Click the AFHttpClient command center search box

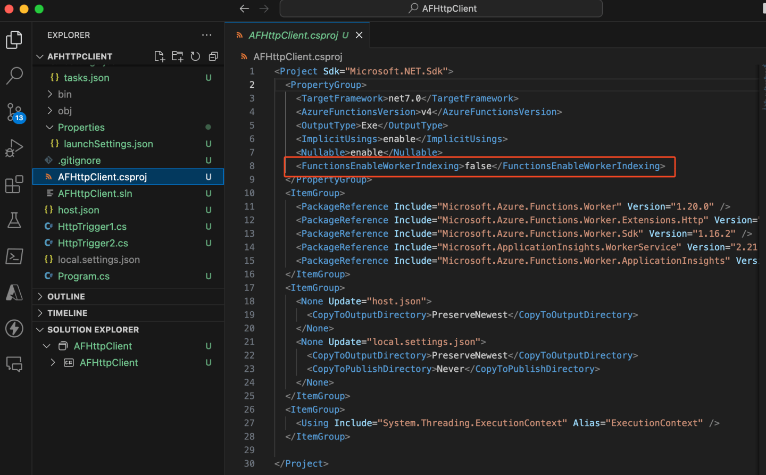pyautogui.click(x=441, y=9)
